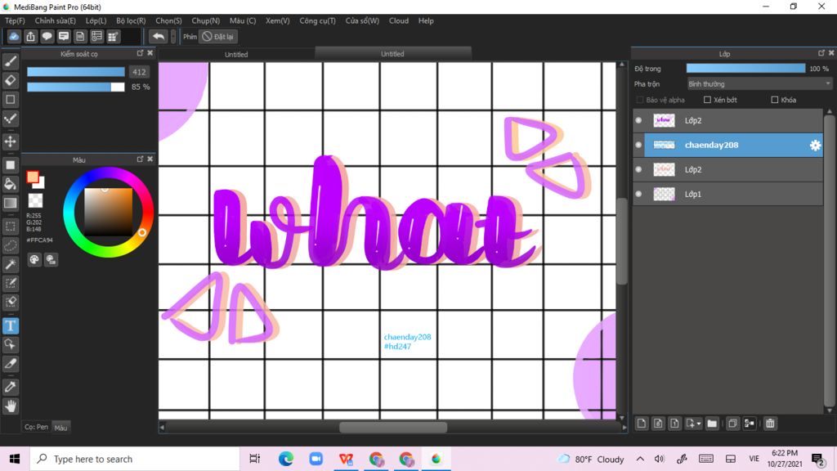Click the speech bubble toolbar icon
This screenshot has height=471, width=837.
(x=47, y=36)
